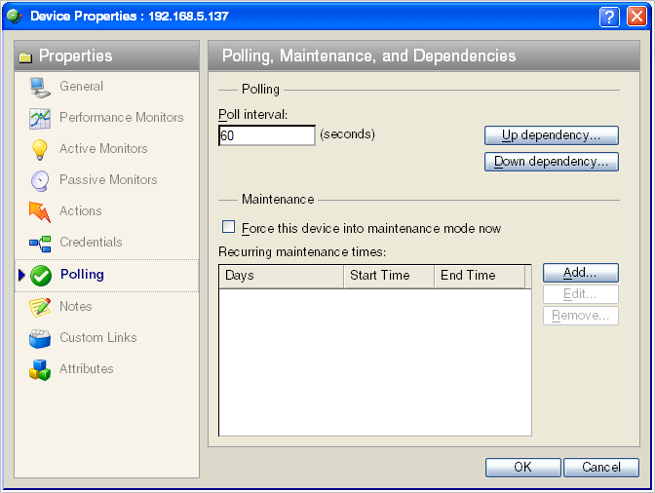Open the Down dependency dialog

pyautogui.click(x=552, y=162)
